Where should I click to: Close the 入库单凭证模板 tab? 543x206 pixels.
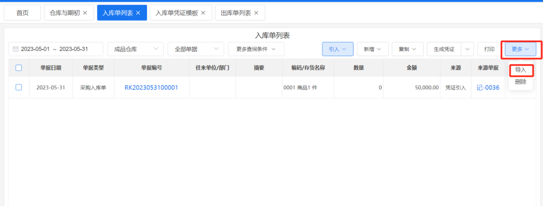[x=203, y=13]
